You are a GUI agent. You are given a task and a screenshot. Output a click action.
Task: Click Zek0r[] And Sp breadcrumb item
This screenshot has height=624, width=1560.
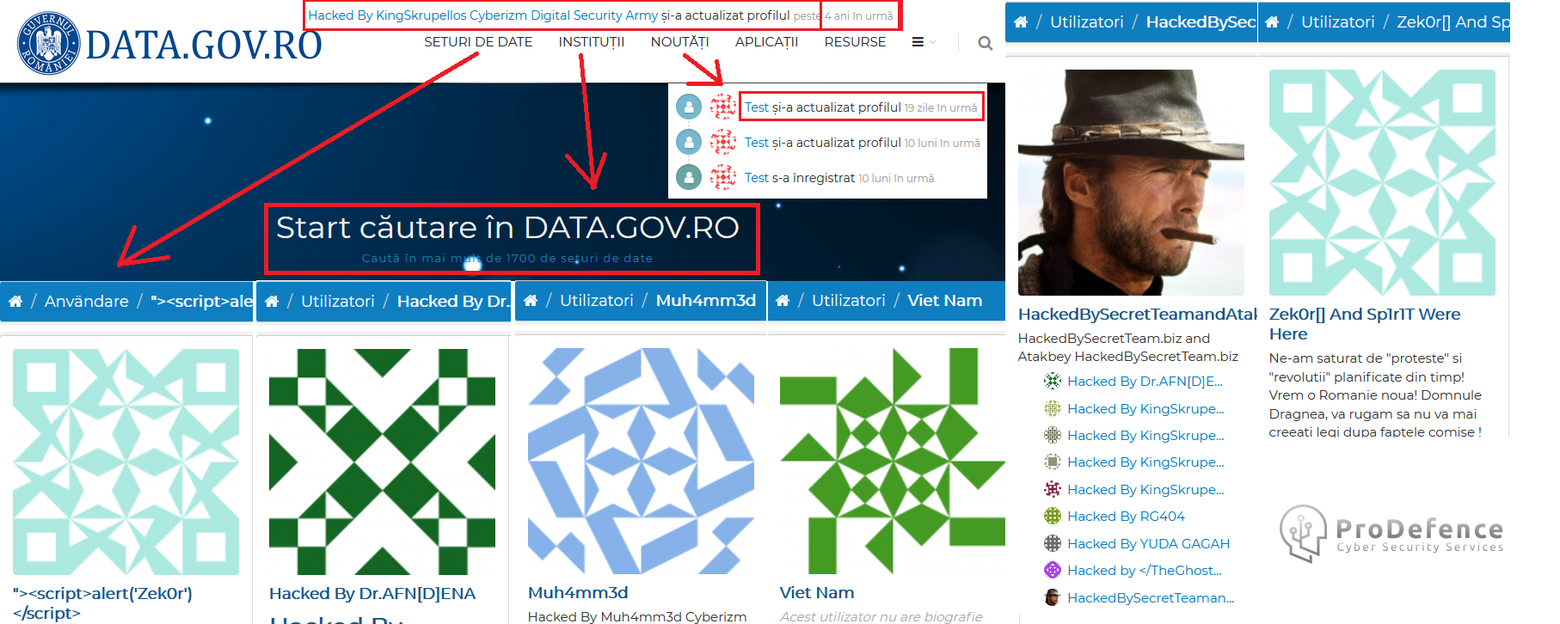pyautogui.click(x=1453, y=22)
